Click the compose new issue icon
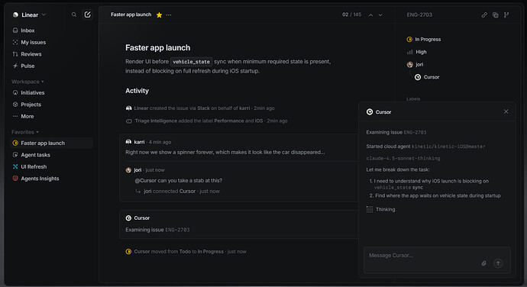The height and width of the screenshot is (287, 527). pyautogui.click(x=87, y=15)
